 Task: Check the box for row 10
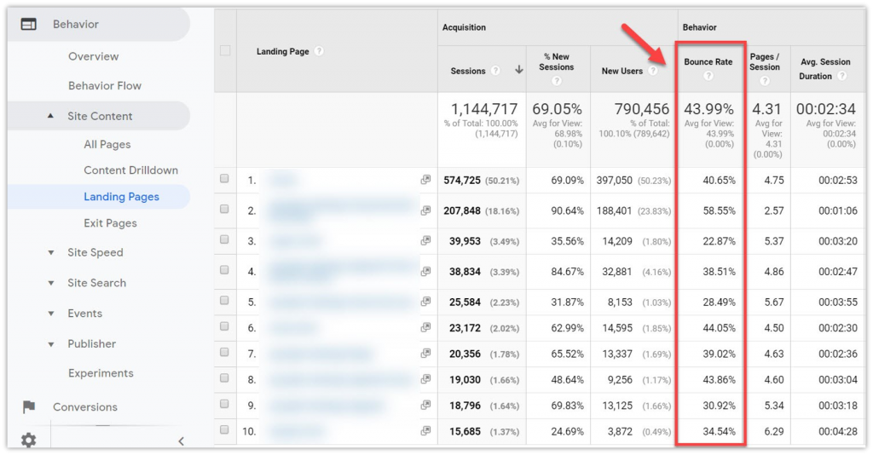coord(224,429)
